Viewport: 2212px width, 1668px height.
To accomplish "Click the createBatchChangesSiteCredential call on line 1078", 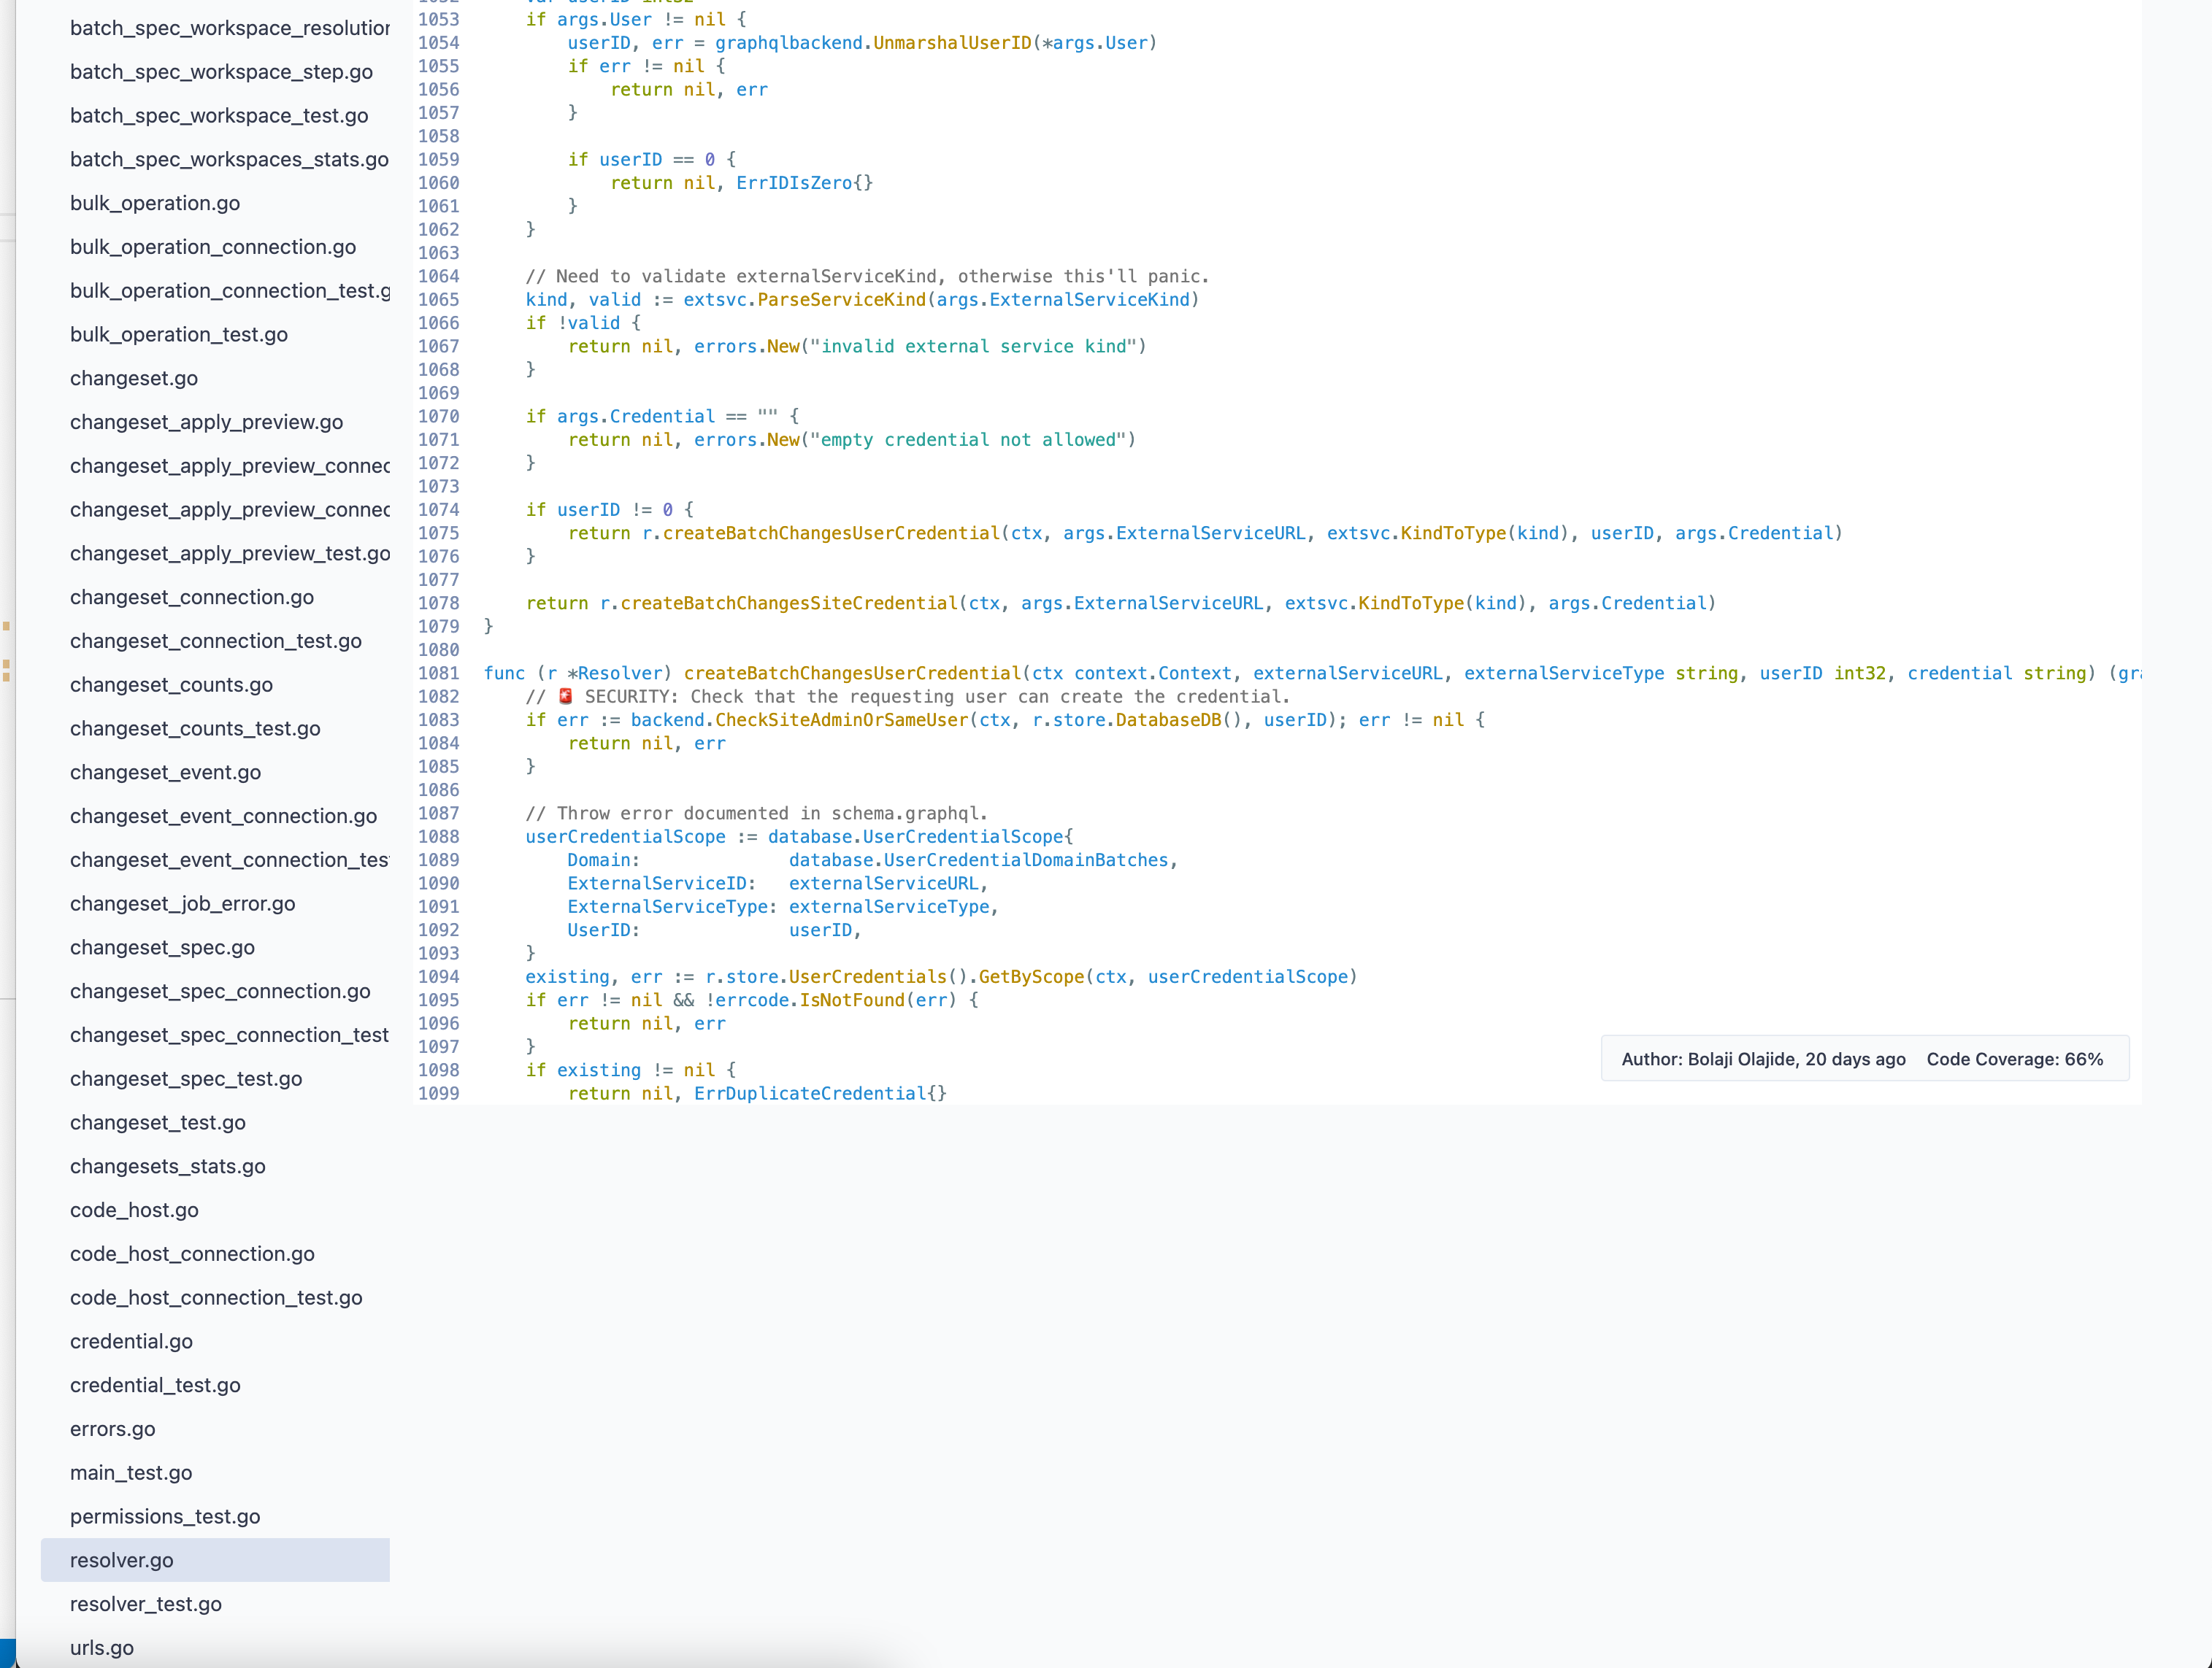I will pos(789,603).
